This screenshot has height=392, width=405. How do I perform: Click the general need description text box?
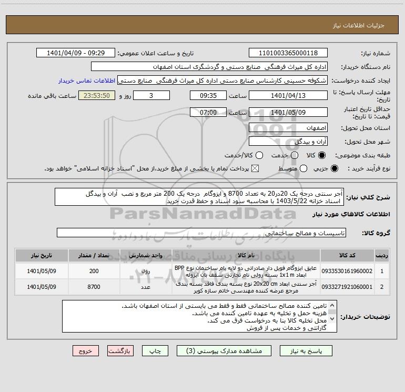[199, 197]
